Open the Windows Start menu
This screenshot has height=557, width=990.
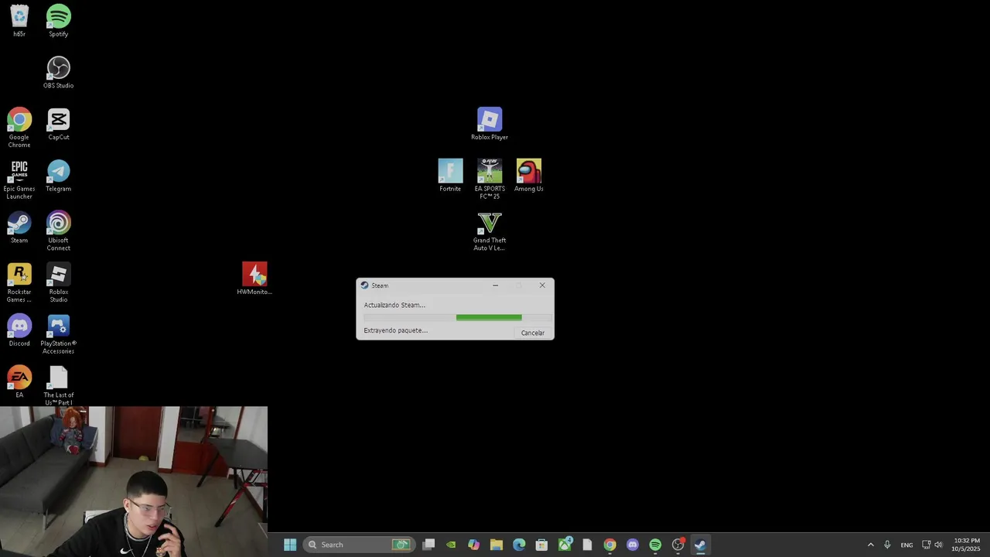pyautogui.click(x=290, y=545)
